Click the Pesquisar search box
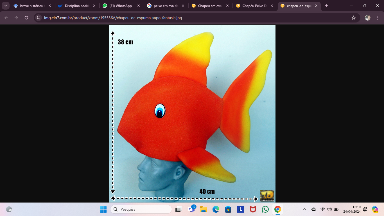Viewport: 384px width, 216px height. [141, 209]
